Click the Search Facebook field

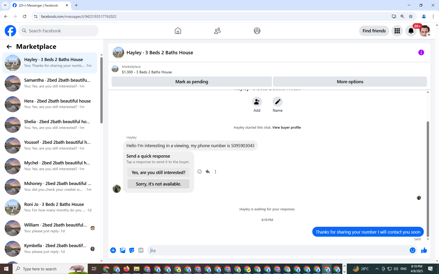(x=59, y=31)
